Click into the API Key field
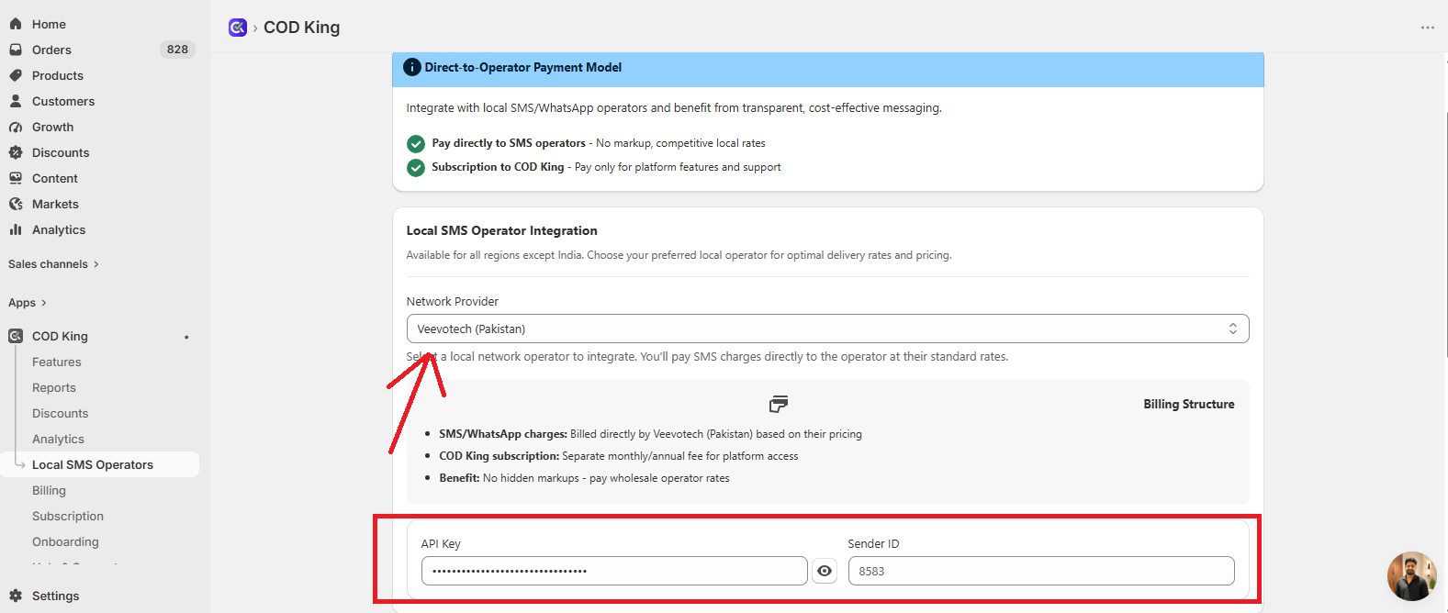1448x613 pixels. click(614, 571)
